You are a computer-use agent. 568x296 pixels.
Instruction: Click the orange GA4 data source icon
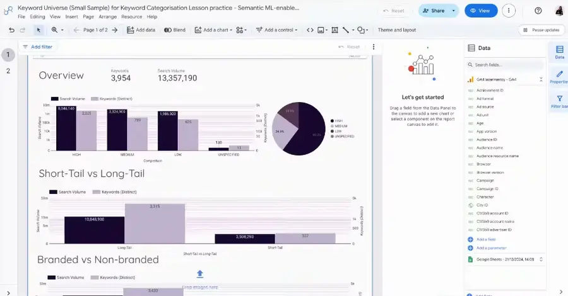coord(470,79)
